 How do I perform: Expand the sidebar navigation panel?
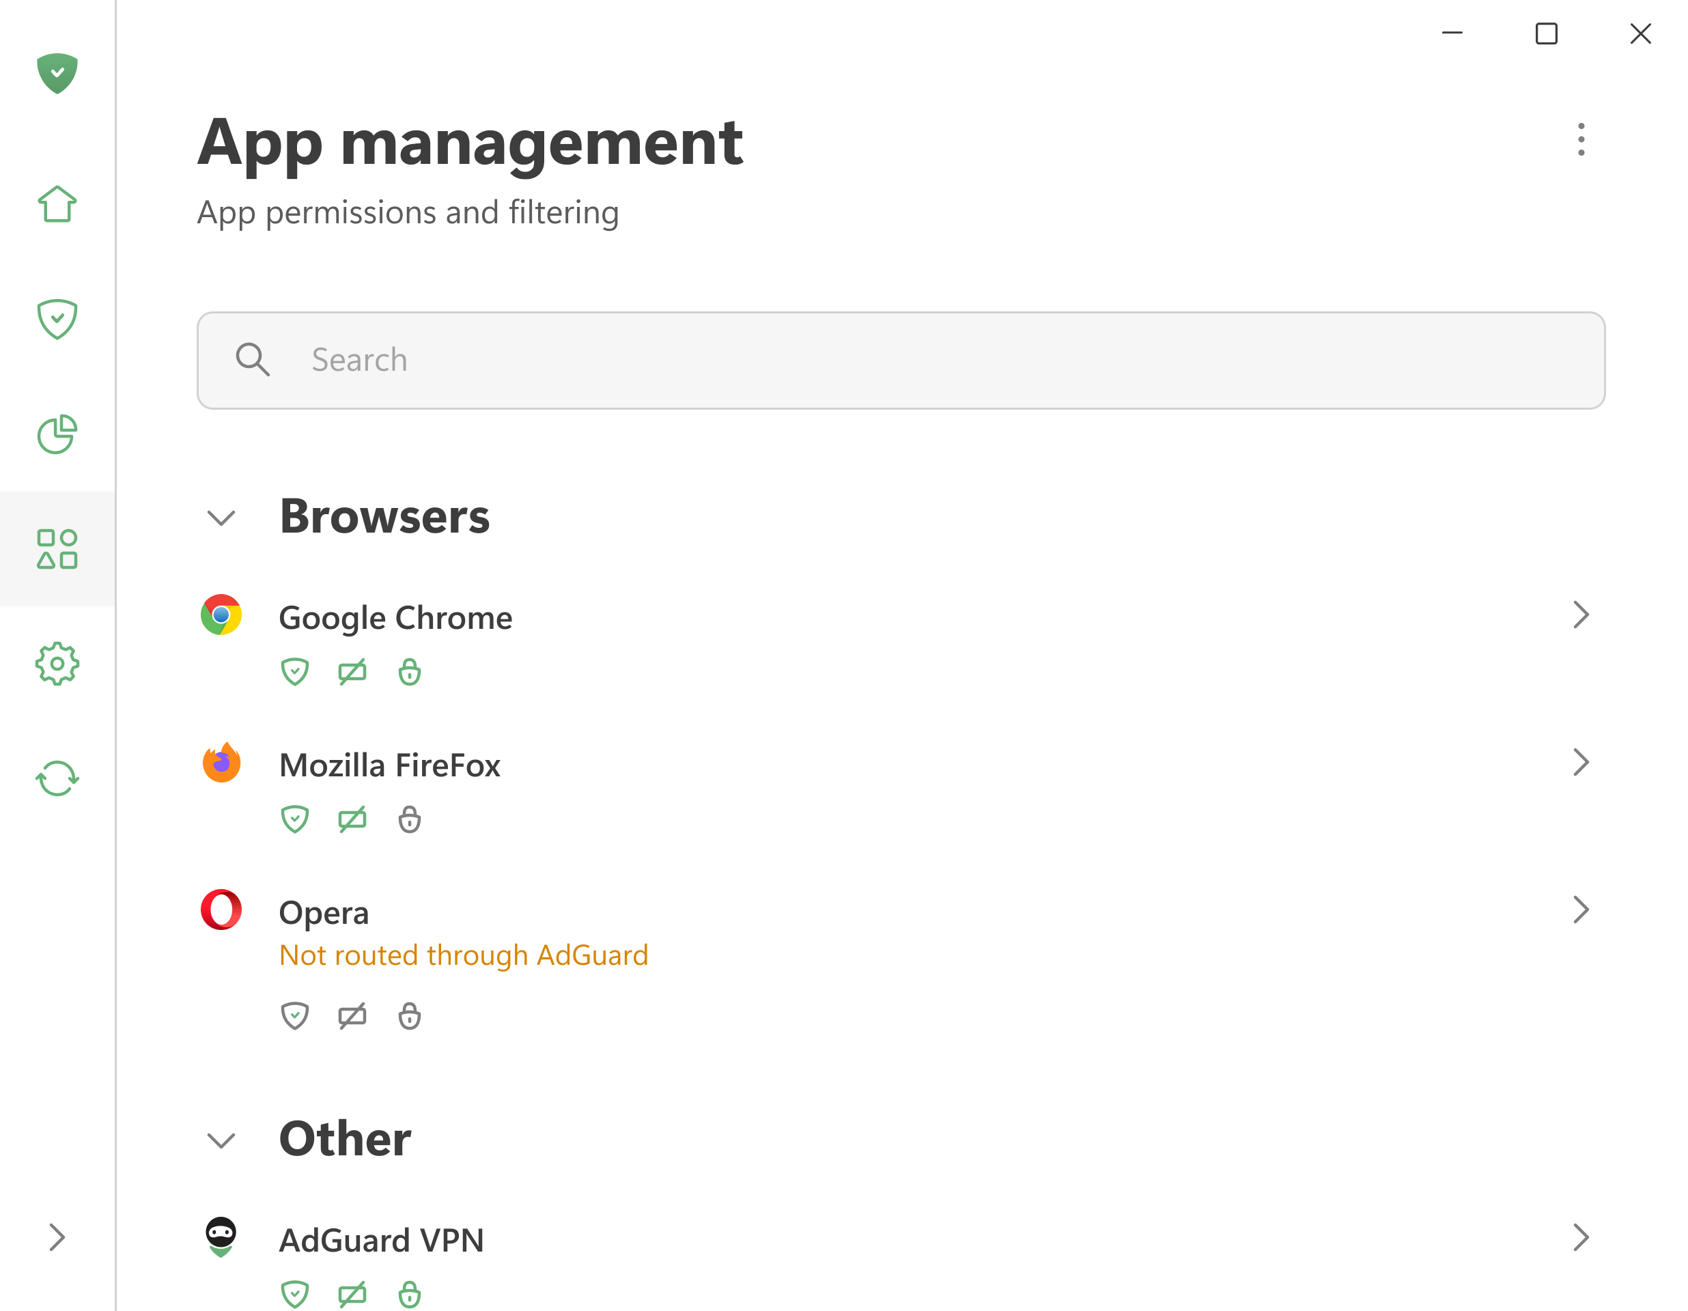57,1237
